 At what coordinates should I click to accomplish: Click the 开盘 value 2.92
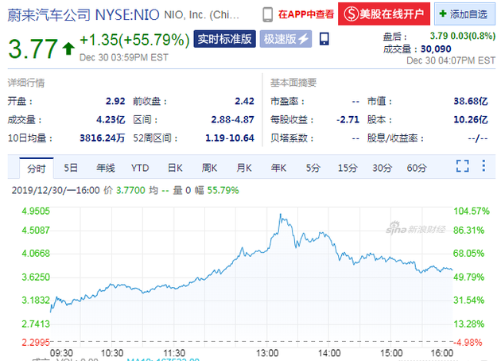[115, 101]
